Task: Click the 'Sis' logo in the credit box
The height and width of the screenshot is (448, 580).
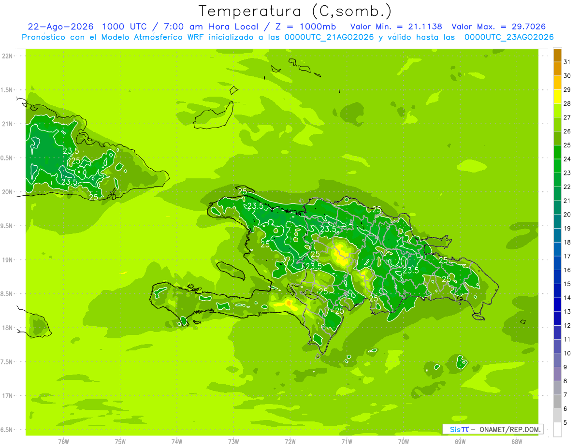Action: coord(455,429)
